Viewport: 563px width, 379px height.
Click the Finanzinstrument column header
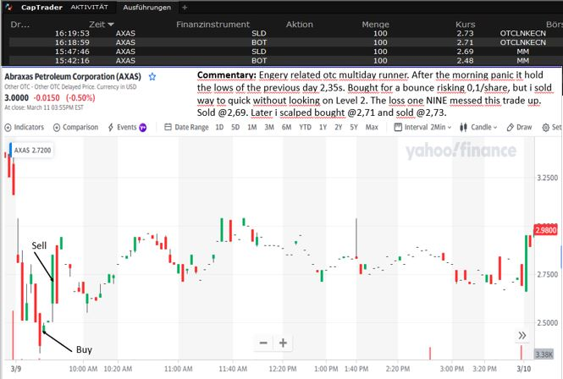pyautogui.click(x=213, y=25)
